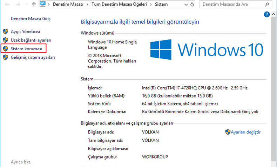Refresh the Control Panel view
Image resolution: width=277 pixels, height=167 pixels.
[192, 5]
